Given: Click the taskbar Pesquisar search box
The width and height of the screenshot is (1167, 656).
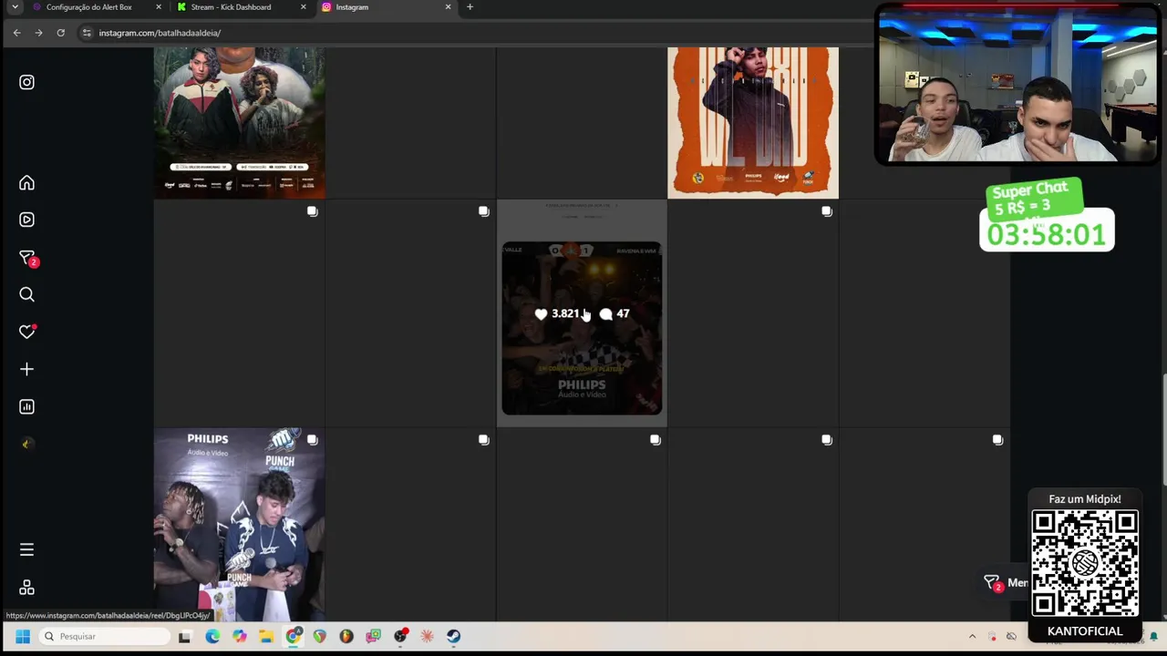Looking at the screenshot, I should pos(105,637).
